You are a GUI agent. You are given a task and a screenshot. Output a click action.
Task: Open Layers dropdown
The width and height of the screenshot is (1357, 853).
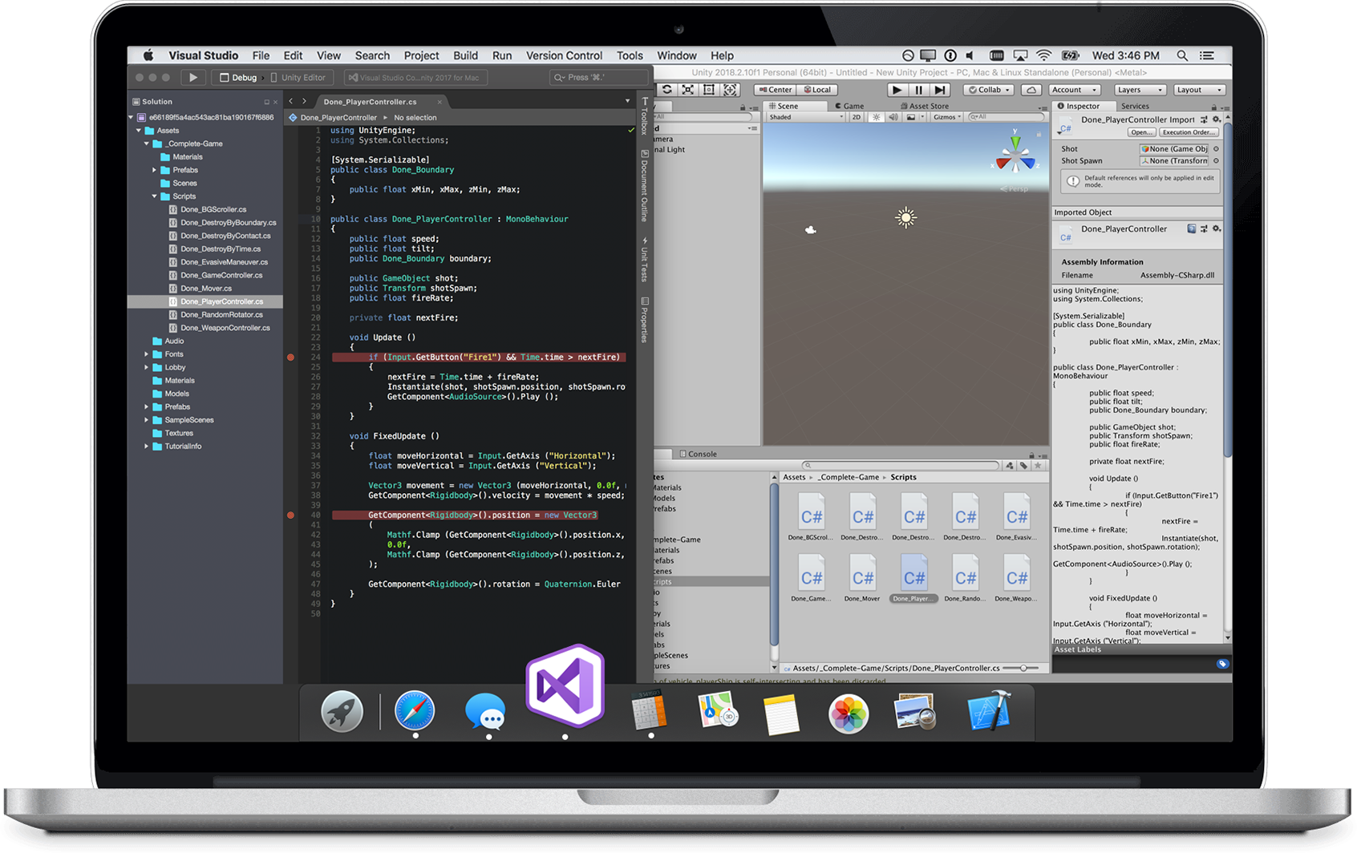point(1140,90)
